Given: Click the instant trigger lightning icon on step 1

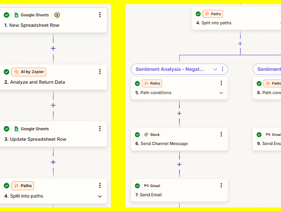Looking at the screenshot, I should 57,15.
